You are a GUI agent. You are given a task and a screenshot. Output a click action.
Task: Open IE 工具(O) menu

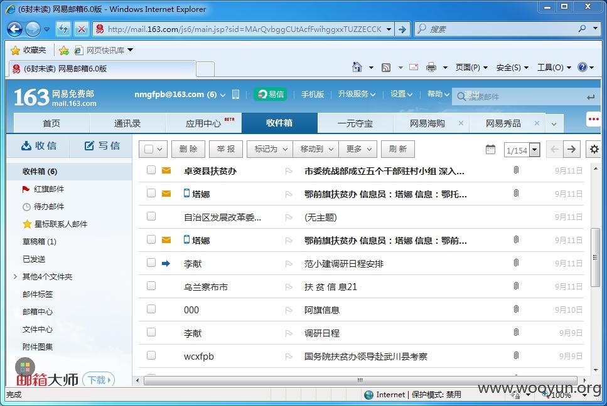(554, 68)
